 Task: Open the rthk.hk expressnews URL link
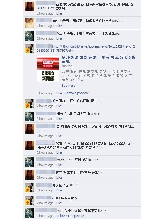tap(86, 49)
